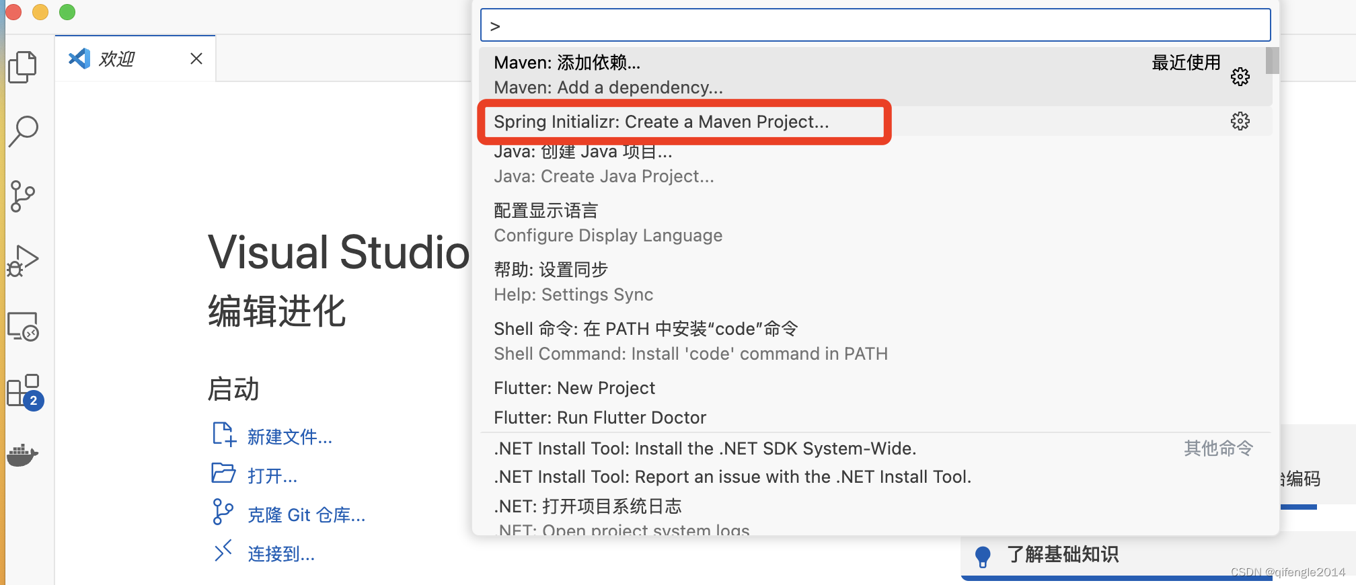Select .NET Install Tool: Install .NET SDK System-Wide

[x=875, y=448]
